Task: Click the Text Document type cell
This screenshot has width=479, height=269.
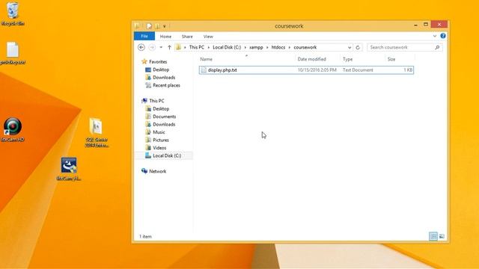Action: pos(358,69)
